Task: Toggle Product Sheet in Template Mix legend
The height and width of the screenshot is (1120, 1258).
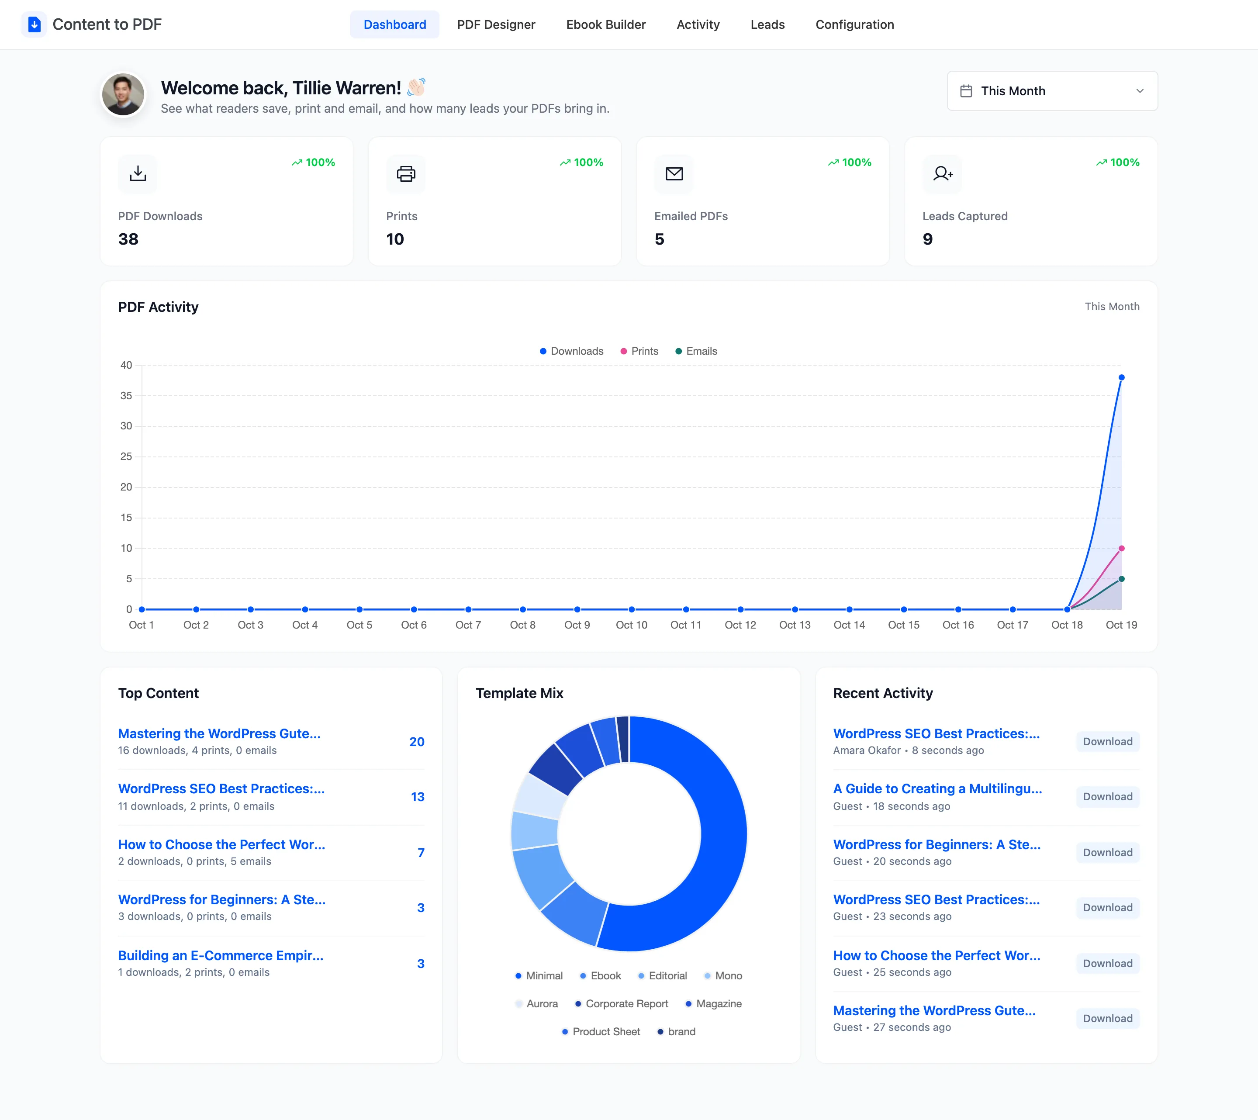Action: click(601, 1031)
